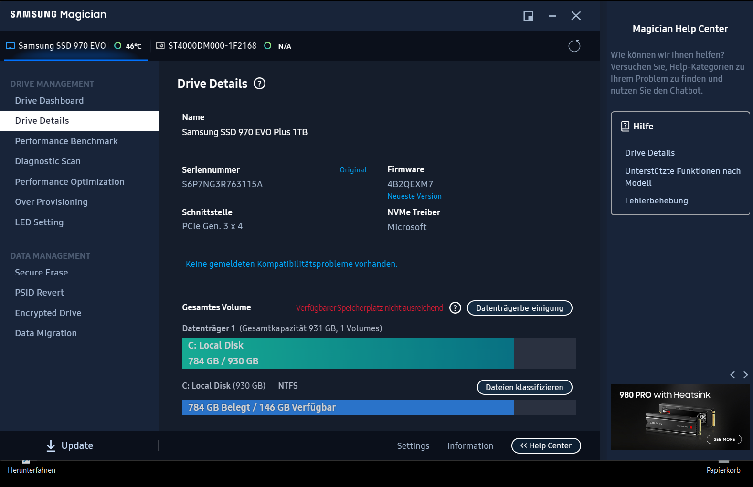The height and width of the screenshot is (487, 753).
Task: Click the Herunterfahren desktop shortcut
Action: coord(32,470)
